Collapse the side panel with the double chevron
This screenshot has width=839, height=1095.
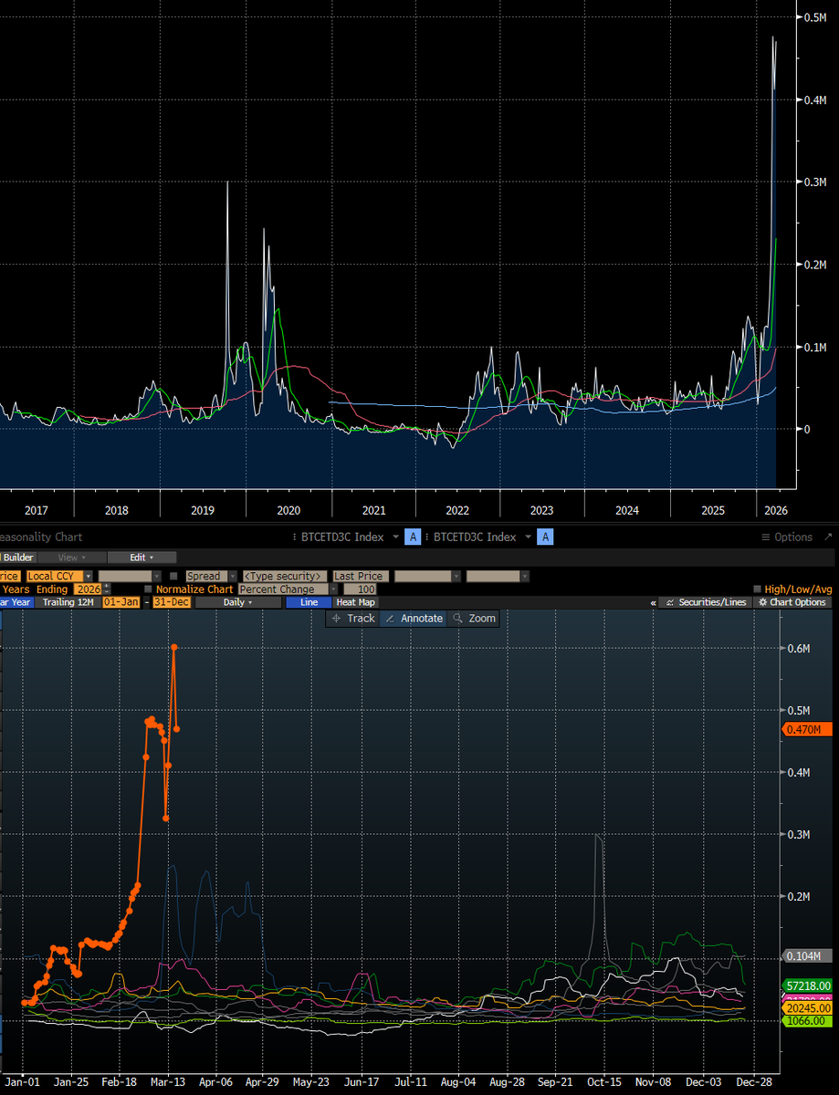tap(653, 602)
